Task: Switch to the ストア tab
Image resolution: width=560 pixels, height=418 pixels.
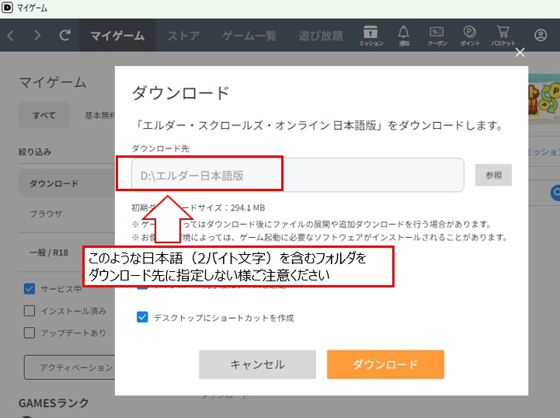Action: [183, 36]
